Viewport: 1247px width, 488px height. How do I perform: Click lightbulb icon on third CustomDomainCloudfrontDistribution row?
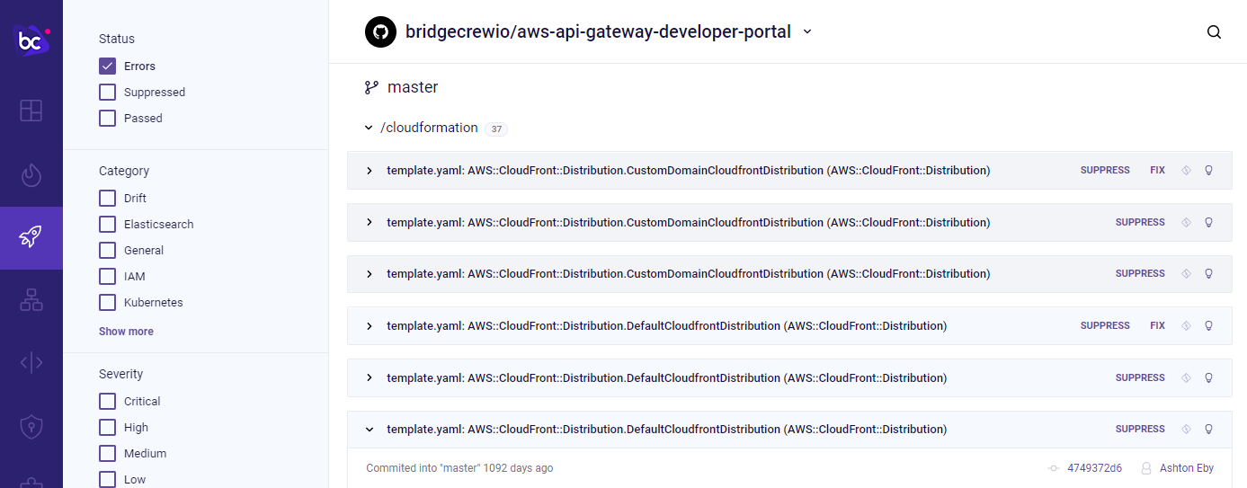1208,273
